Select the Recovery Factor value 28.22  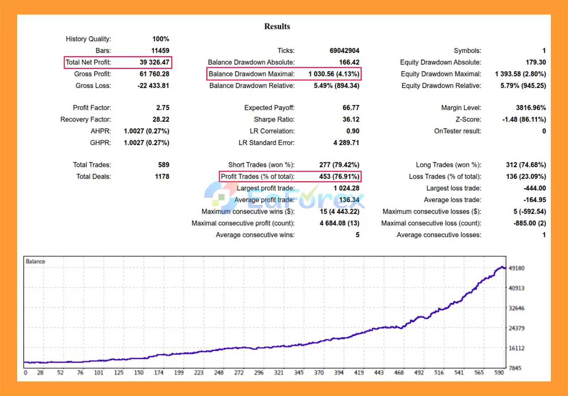pos(161,119)
